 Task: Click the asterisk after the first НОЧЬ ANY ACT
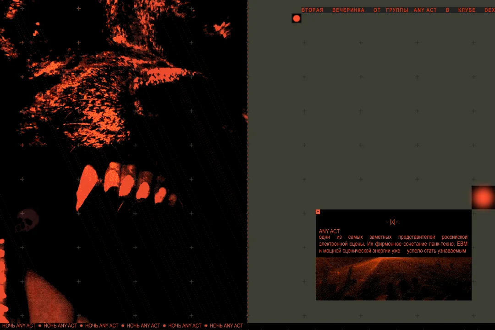[x=40, y=325]
